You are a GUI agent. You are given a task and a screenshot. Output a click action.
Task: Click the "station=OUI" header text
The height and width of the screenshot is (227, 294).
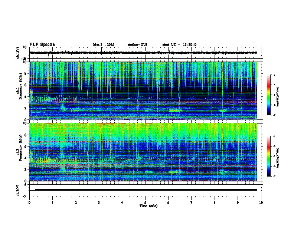click(x=137, y=45)
